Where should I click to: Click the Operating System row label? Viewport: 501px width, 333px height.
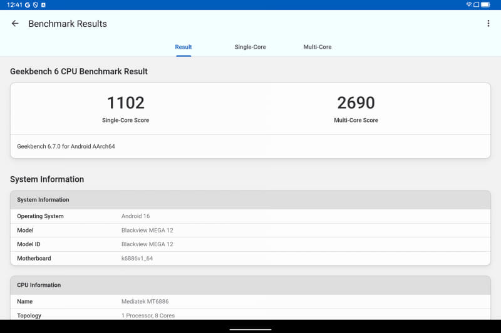[40, 216]
